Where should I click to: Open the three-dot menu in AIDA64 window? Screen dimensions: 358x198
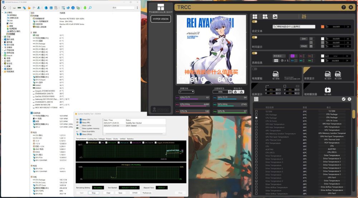pos(137,8)
